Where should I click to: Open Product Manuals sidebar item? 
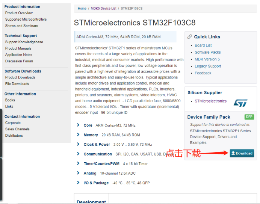[x=18, y=48]
